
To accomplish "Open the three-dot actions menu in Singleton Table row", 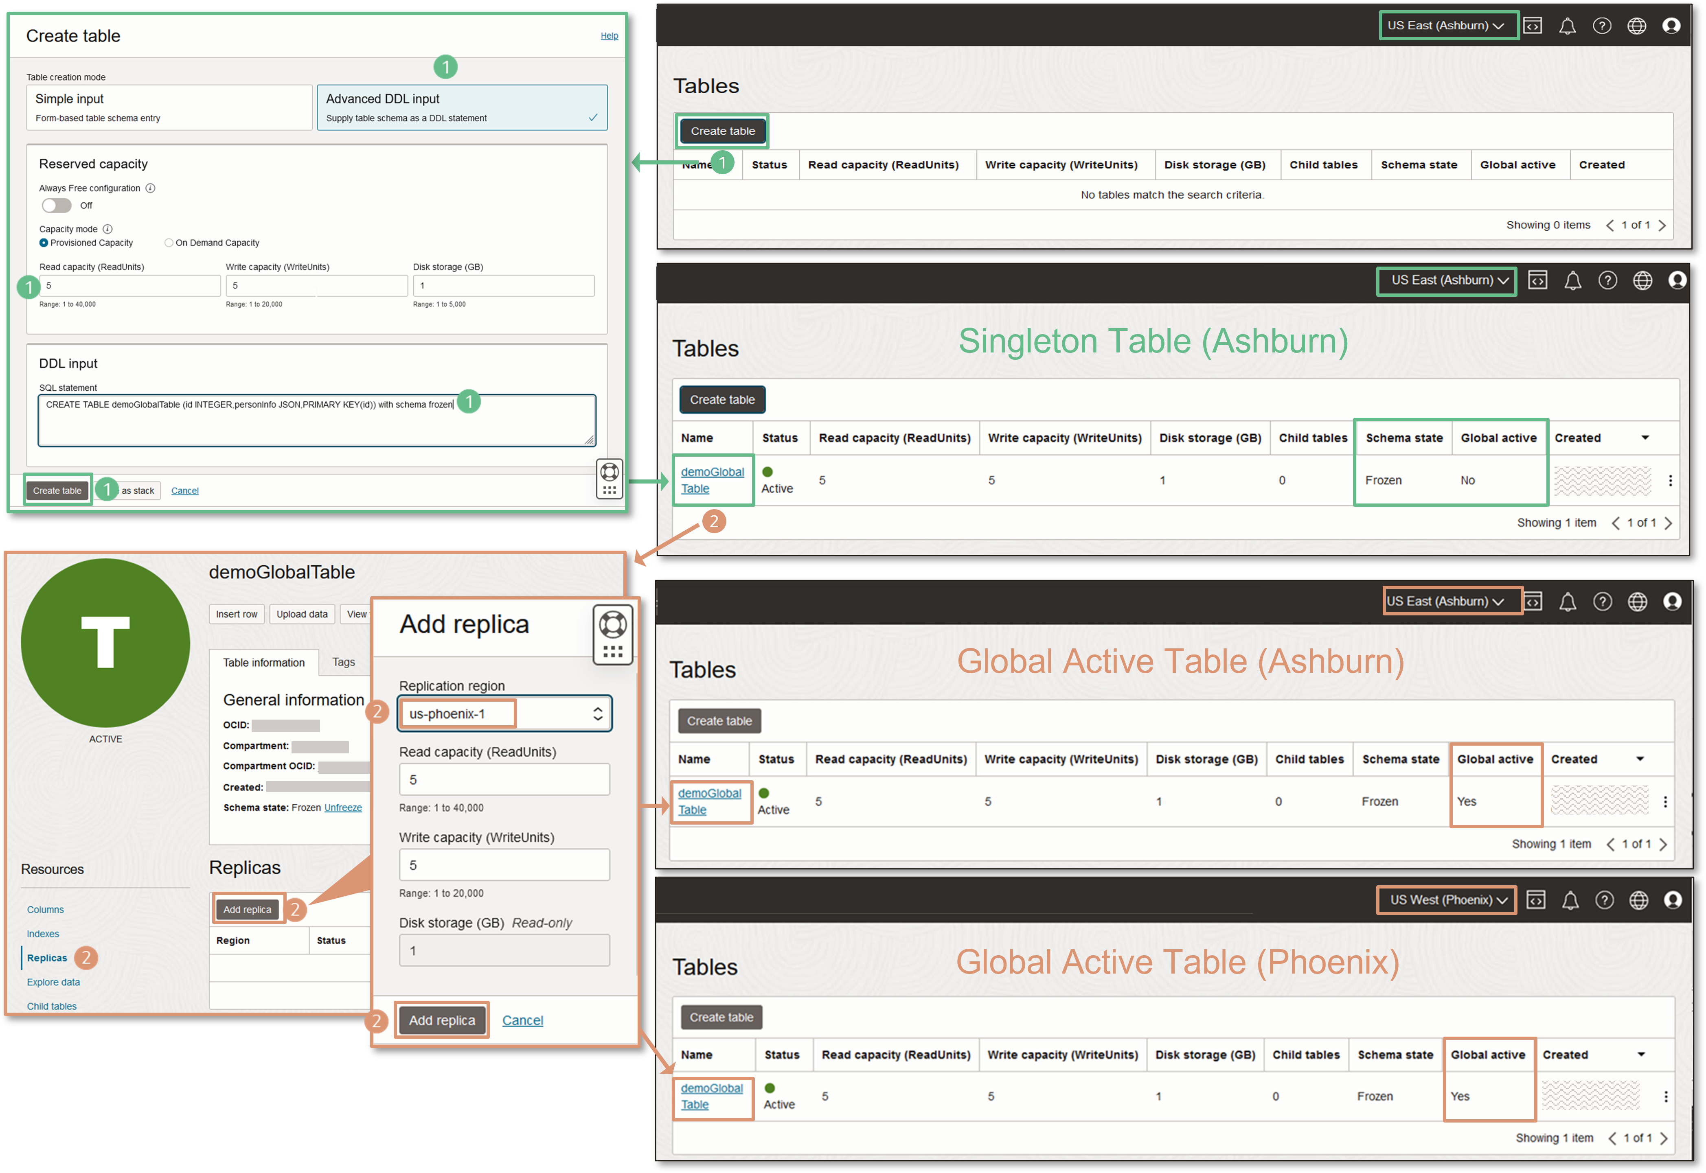I will (1670, 480).
